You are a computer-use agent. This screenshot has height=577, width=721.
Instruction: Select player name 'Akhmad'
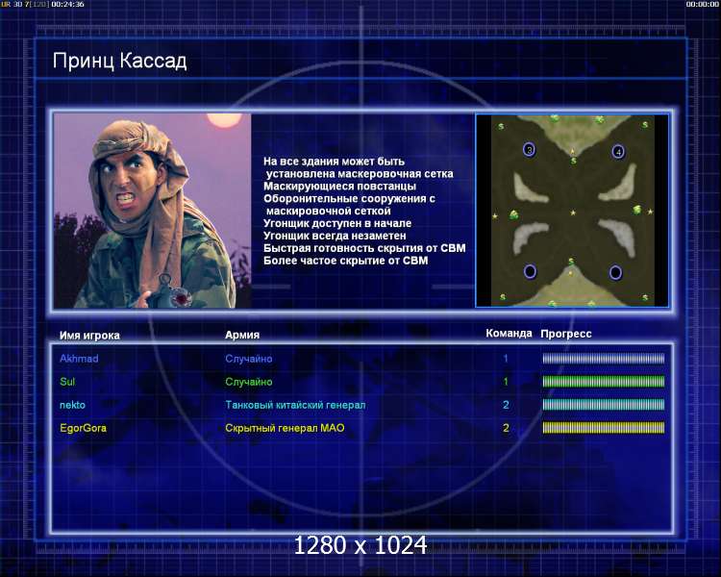click(79, 359)
